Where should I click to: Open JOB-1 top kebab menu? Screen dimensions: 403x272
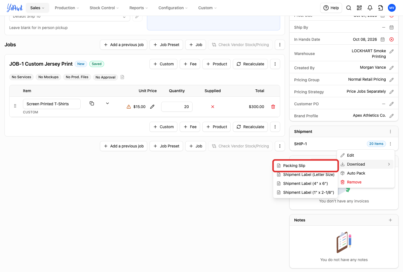pos(275,64)
